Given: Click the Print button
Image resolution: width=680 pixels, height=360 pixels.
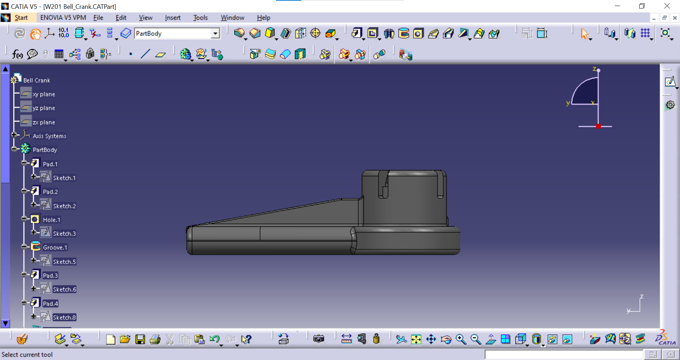Looking at the screenshot, I should tap(155, 339).
